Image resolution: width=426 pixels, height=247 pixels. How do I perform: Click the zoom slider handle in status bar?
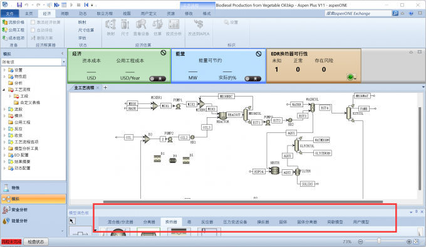(x=379, y=241)
